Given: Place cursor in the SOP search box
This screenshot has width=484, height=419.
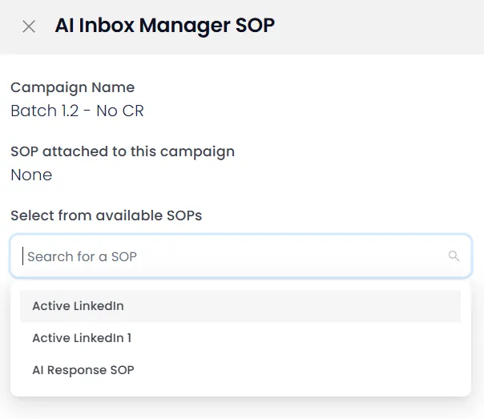Looking at the screenshot, I should point(240,256).
